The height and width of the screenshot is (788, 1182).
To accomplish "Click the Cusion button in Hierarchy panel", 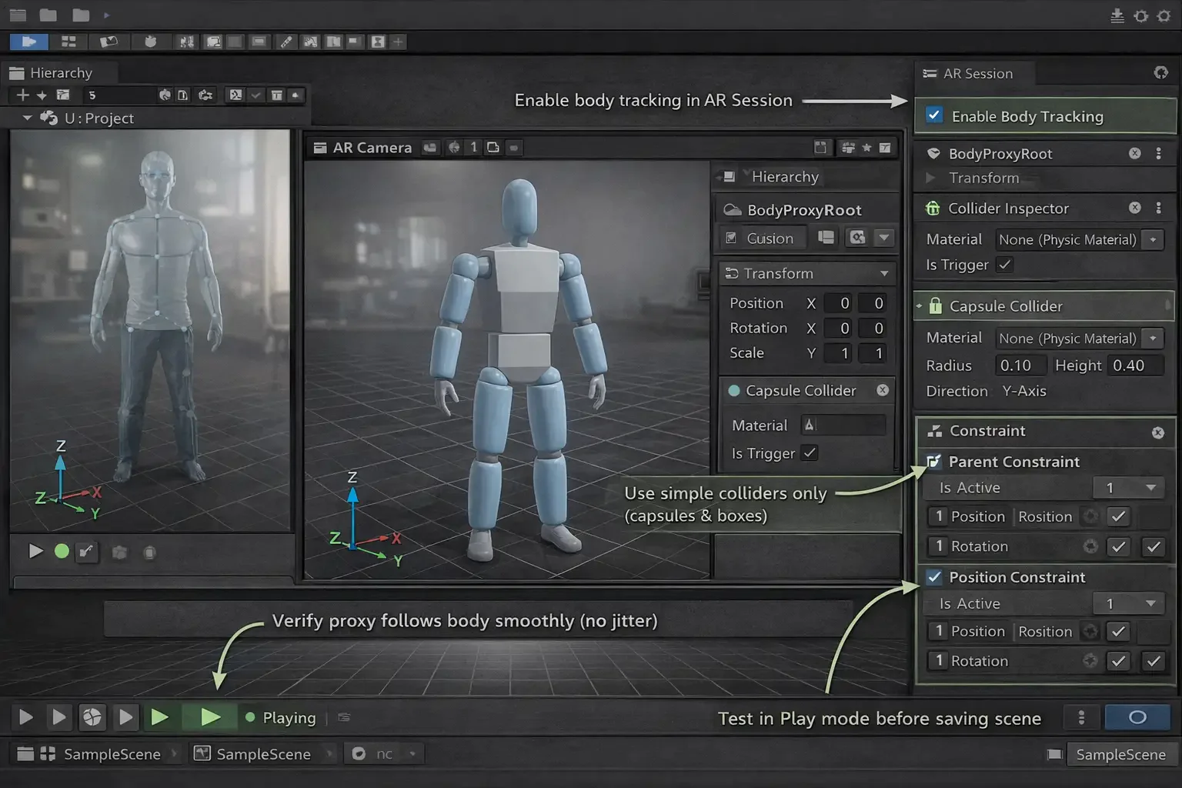I will (761, 238).
